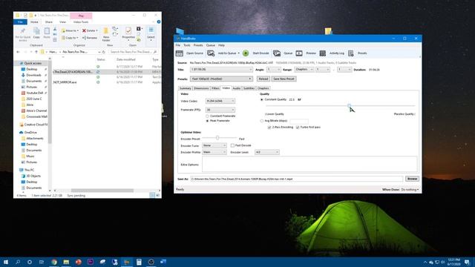This screenshot has width=475, height=267.
Task: Click Pin to Quick access in Explorer
Action: [x=23, y=34]
